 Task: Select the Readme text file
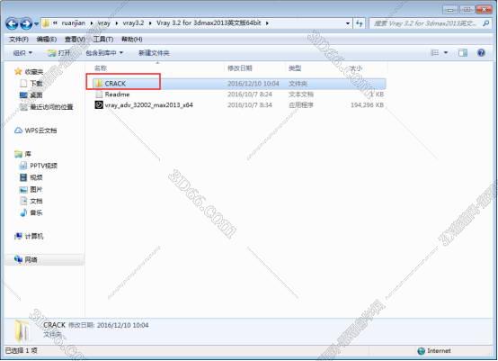pyautogui.click(x=117, y=95)
